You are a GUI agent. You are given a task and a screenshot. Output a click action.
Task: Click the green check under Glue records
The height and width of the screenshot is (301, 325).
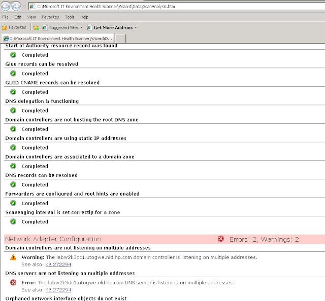(x=13, y=73)
